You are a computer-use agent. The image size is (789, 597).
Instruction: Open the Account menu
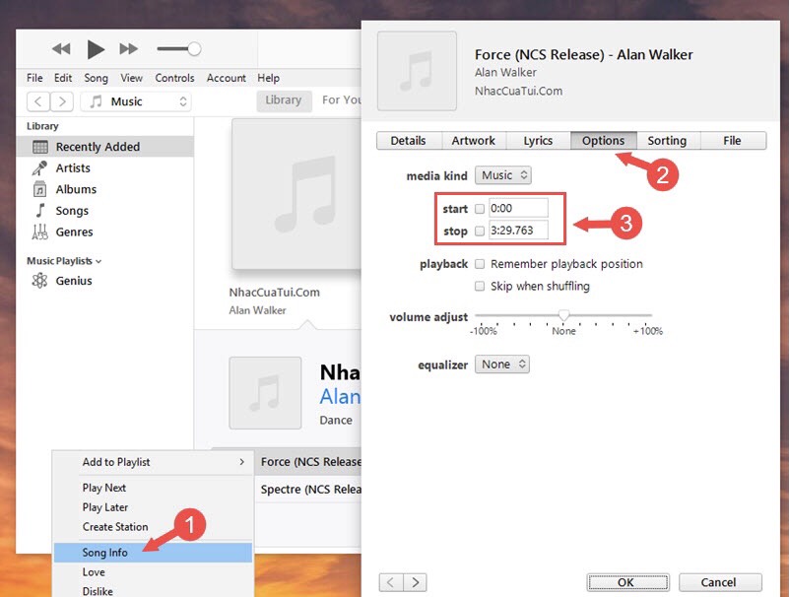click(226, 78)
